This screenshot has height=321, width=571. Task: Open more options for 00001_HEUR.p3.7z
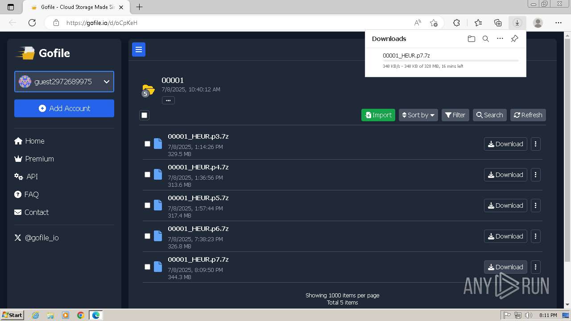click(535, 144)
